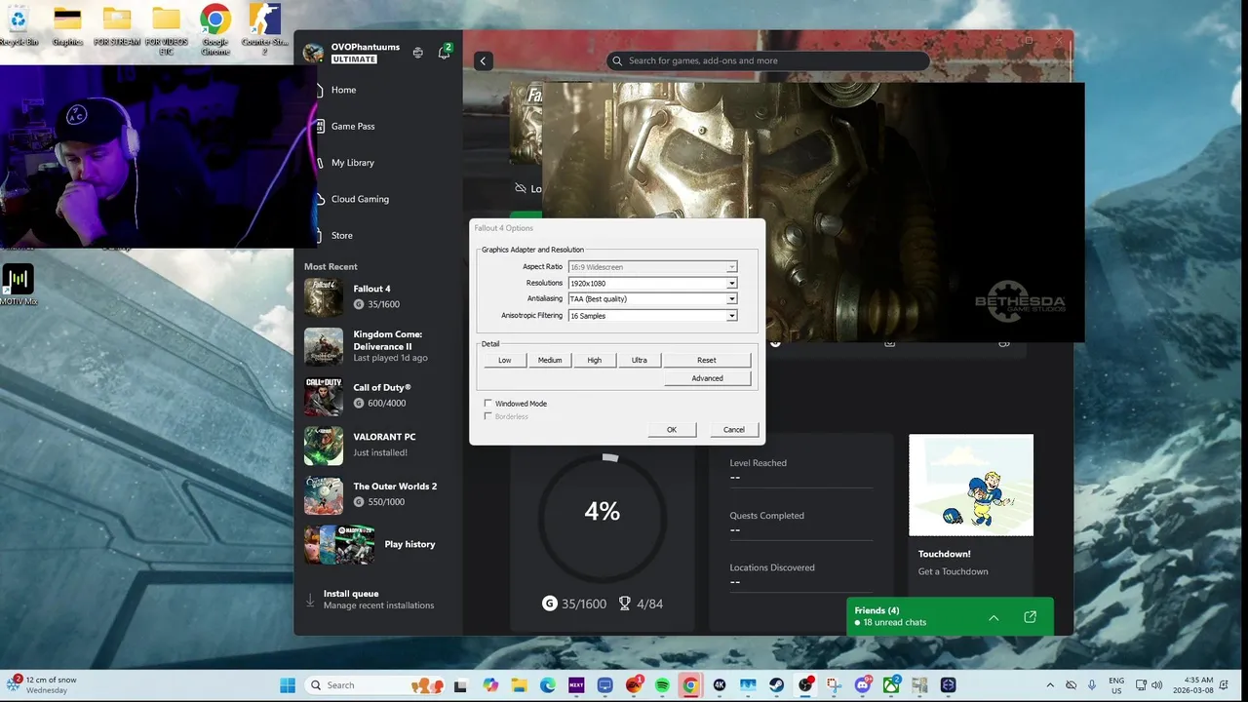Open weather widget showing snow
Screen dimensions: 1248x702
(x=42, y=684)
